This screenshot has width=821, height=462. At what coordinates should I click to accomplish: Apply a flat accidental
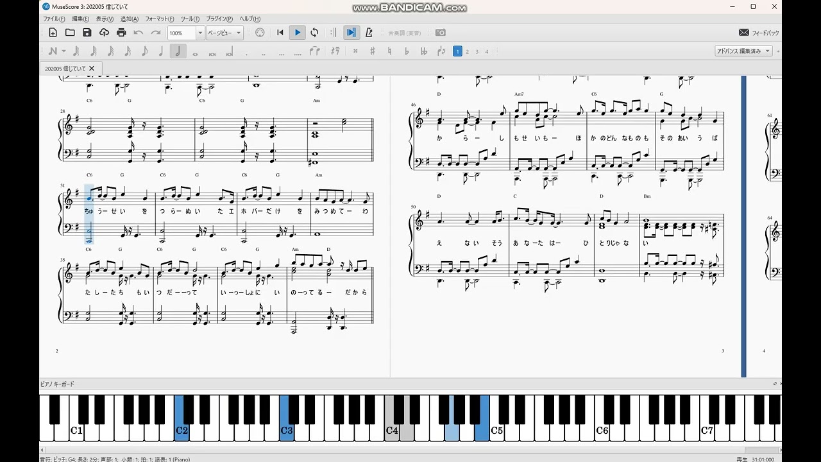point(407,51)
